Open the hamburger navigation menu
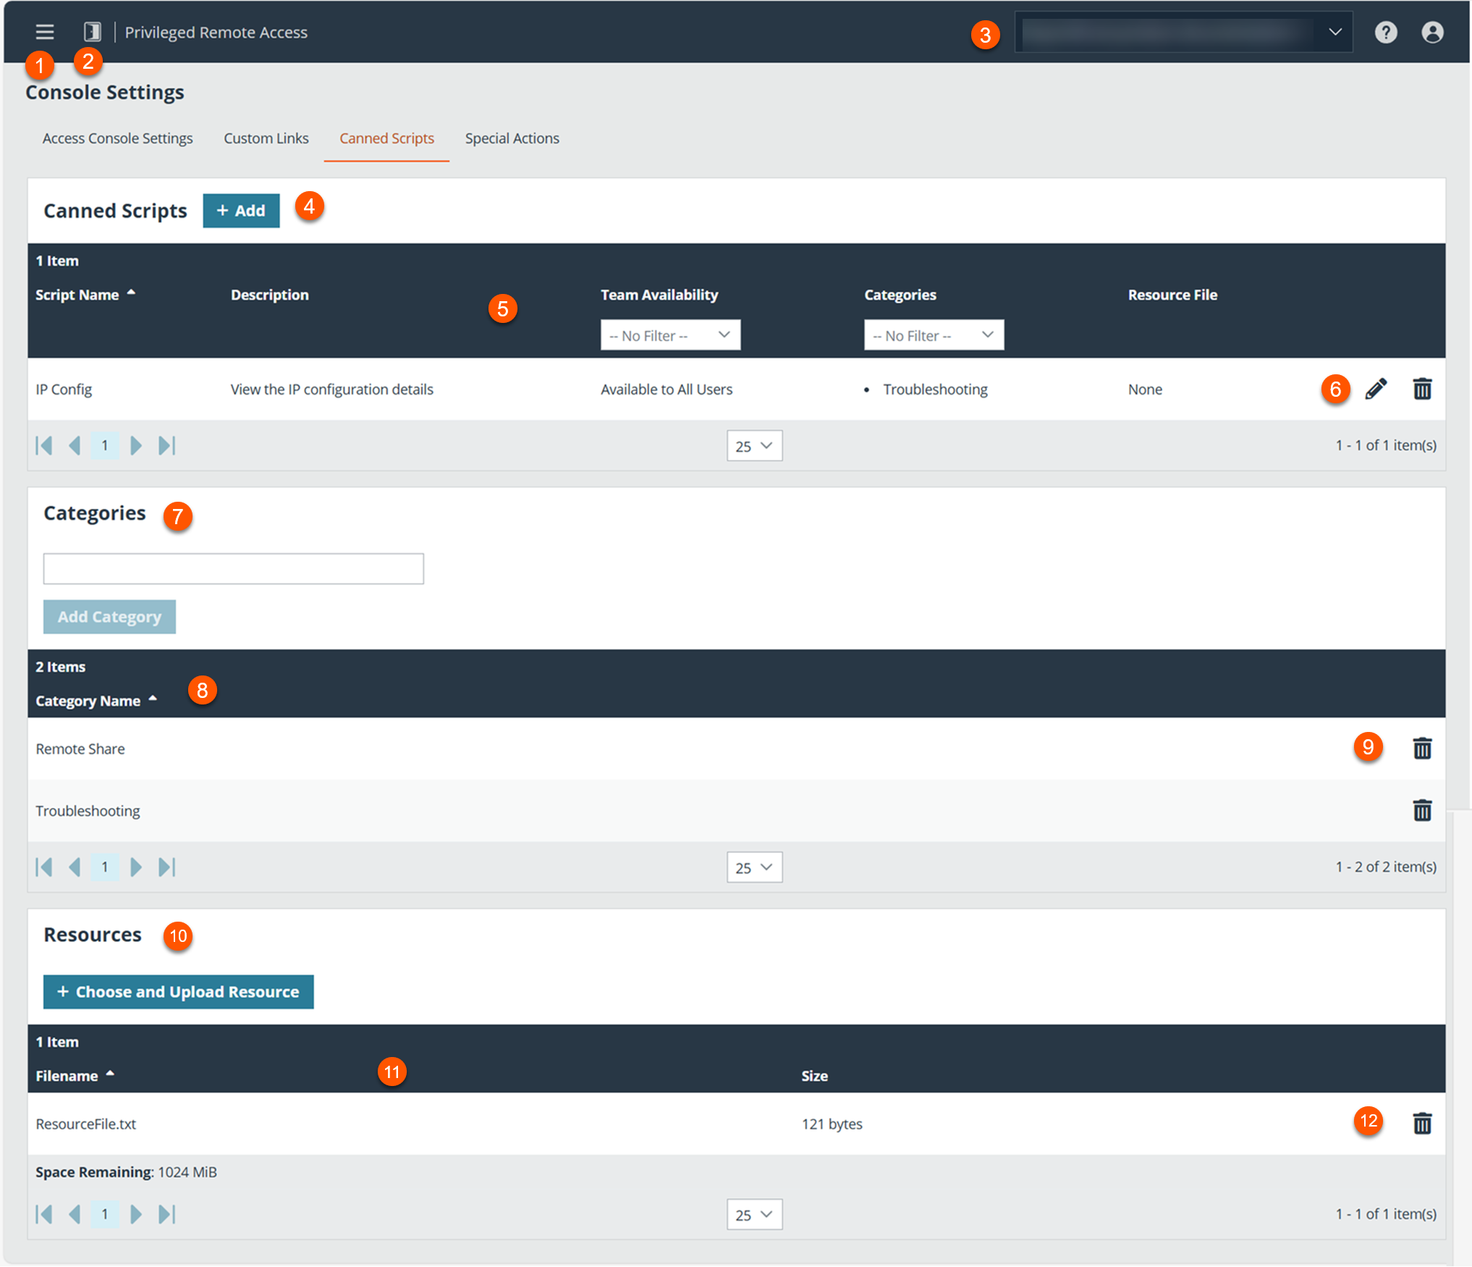1472x1267 pixels. [x=45, y=32]
